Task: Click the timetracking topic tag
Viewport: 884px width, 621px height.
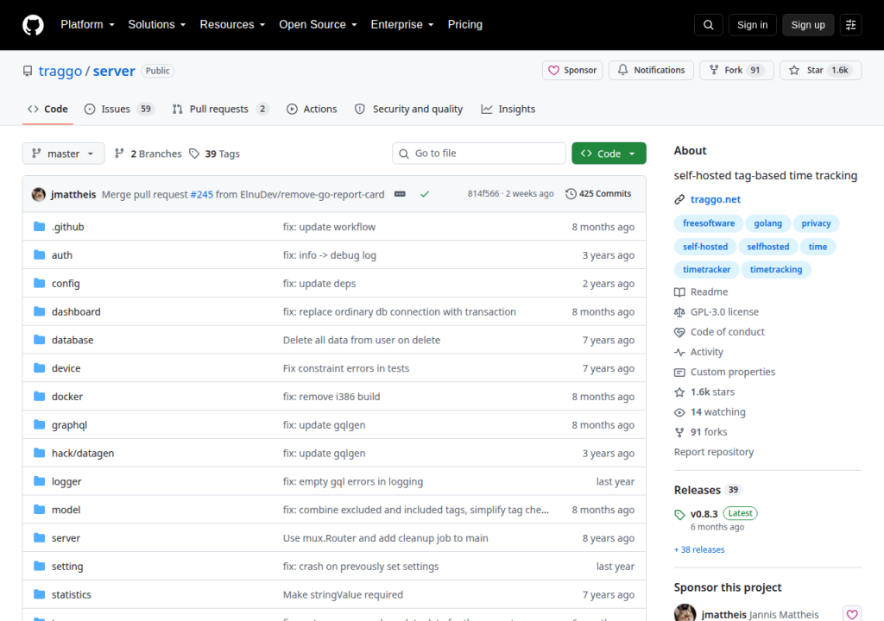Action: tap(776, 269)
